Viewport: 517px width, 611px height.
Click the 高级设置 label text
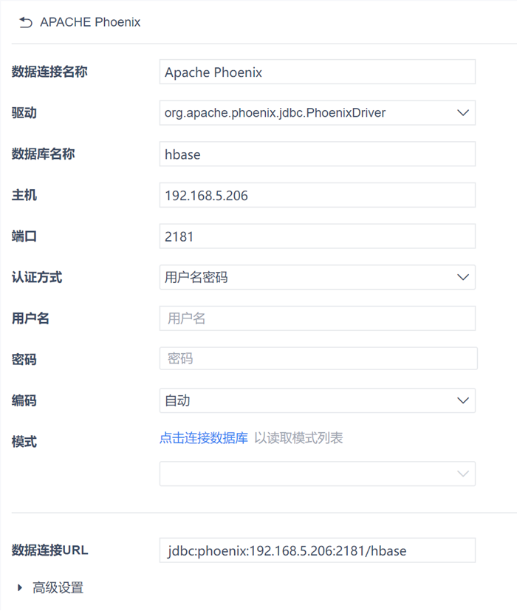[58, 588]
